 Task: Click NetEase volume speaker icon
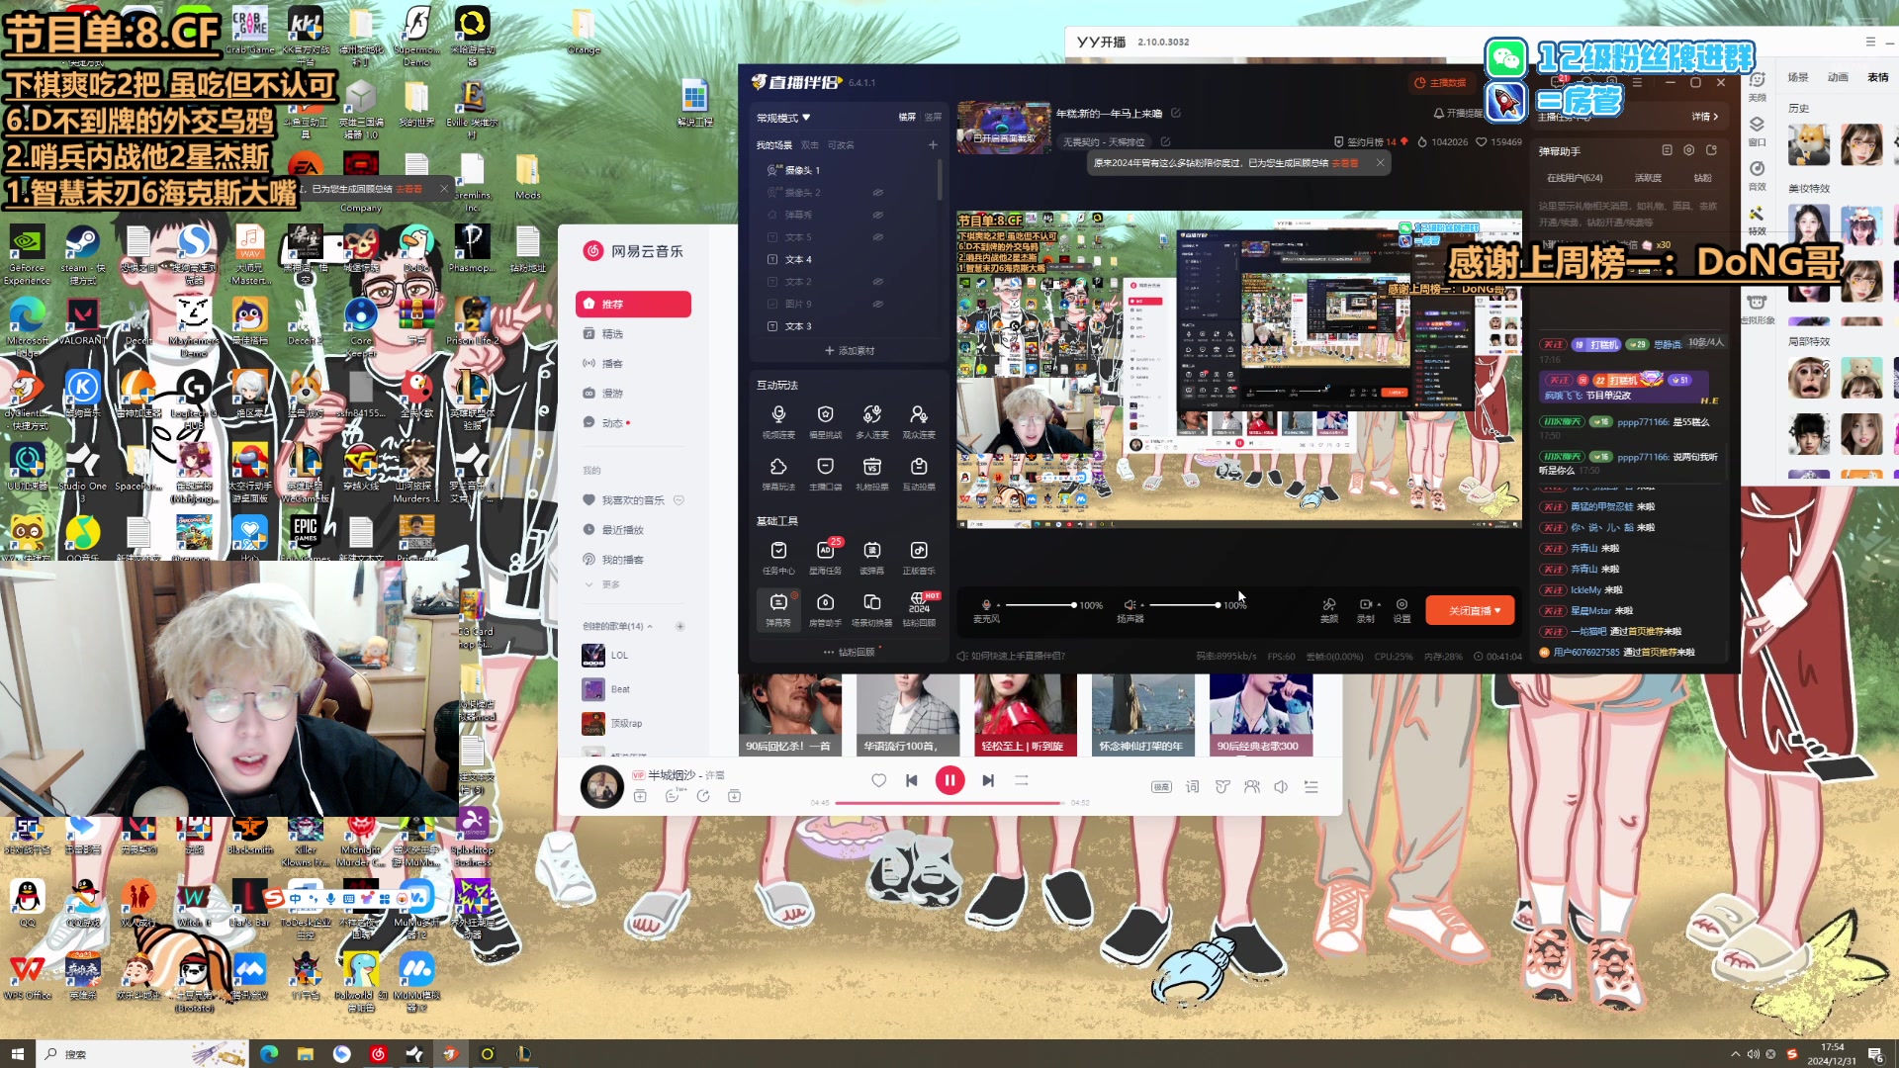1281,787
